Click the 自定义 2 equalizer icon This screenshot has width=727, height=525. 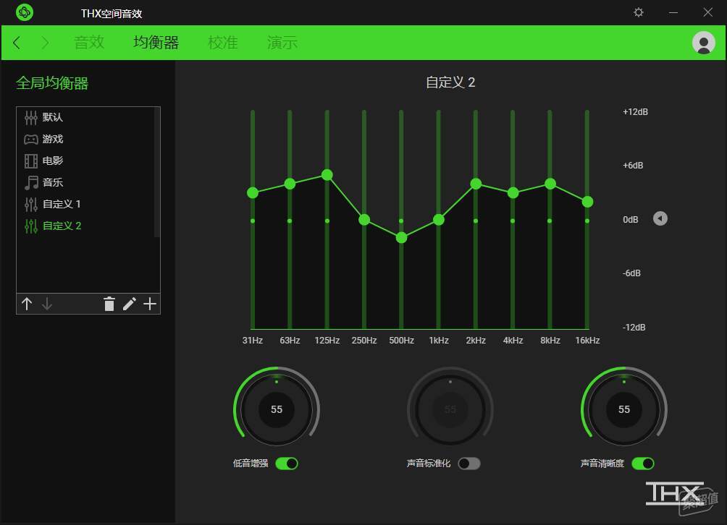(31, 226)
